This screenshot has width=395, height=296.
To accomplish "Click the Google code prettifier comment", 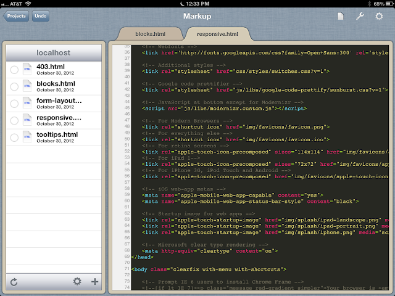I will tap(192, 84).
